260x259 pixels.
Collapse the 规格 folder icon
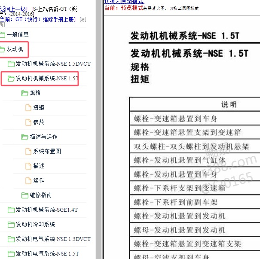click(24, 93)
